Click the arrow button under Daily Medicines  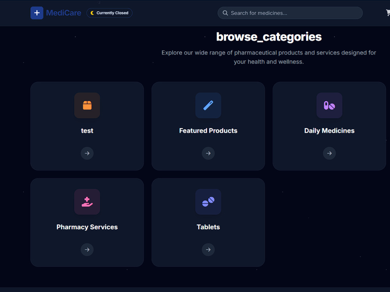tap(329, 153)
